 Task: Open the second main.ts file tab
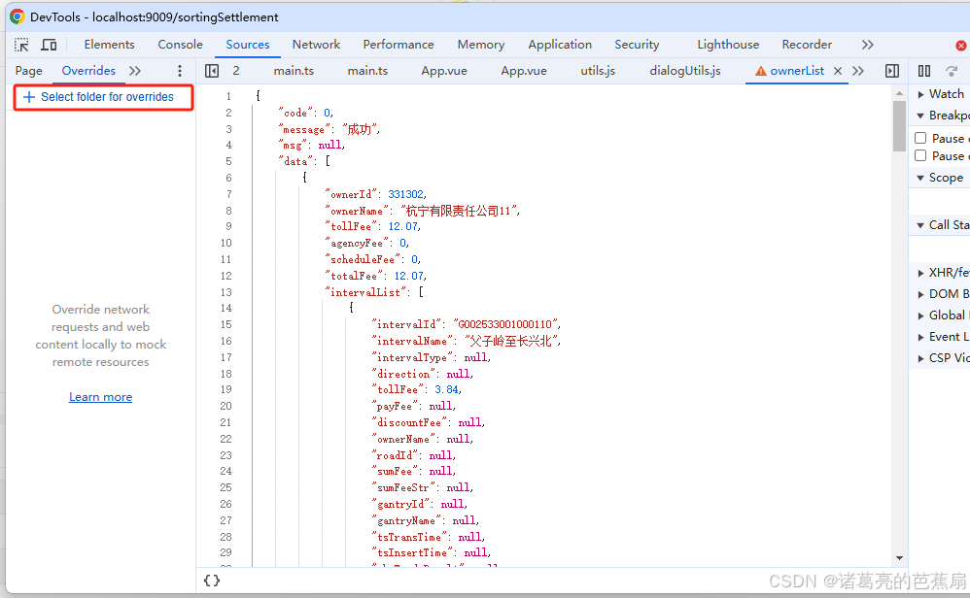[367, 71]
